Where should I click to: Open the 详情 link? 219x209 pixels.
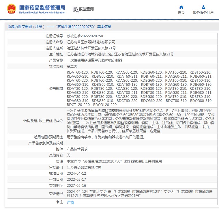[70, 202]
